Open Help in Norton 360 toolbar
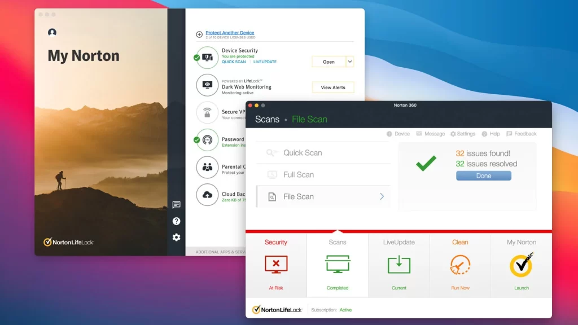This screenshot has width=578, height=325. point(491,134)
